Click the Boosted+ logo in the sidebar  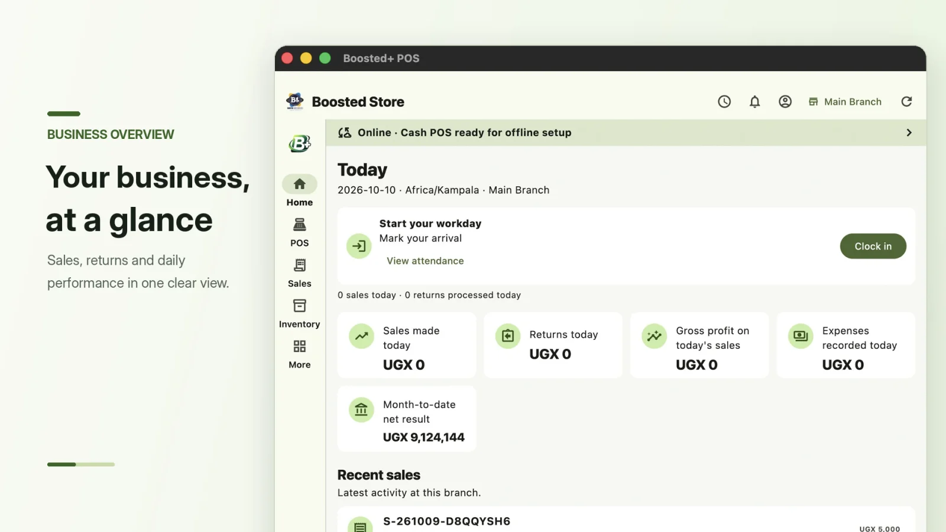coord(300,143)
